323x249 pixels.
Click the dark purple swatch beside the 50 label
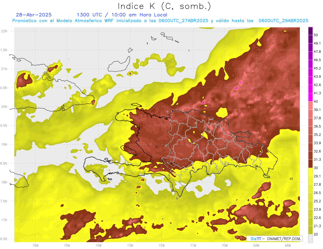click(x=310, y=31)
